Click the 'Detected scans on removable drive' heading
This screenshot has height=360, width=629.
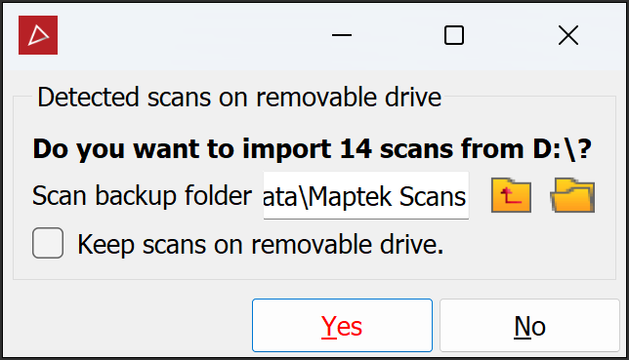pos(239,97)
